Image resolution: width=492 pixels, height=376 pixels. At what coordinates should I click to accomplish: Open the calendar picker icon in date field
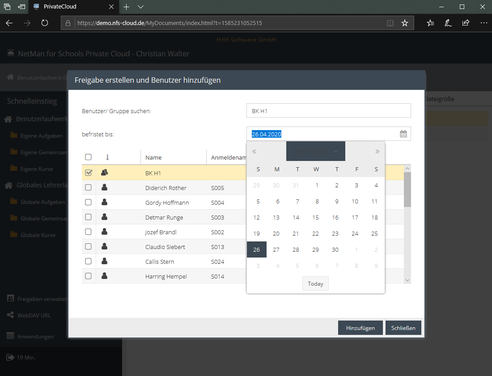[x=403, y=134]
